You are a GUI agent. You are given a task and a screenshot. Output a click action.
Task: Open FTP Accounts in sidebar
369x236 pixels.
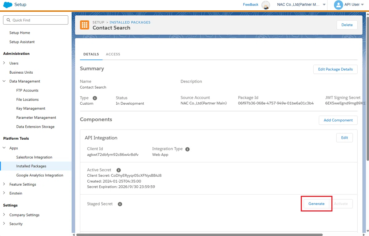pos(27,91)
